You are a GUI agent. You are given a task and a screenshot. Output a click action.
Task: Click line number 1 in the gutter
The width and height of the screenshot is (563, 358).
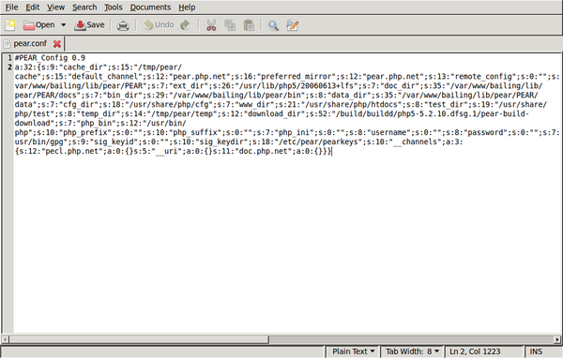[9, 58]
